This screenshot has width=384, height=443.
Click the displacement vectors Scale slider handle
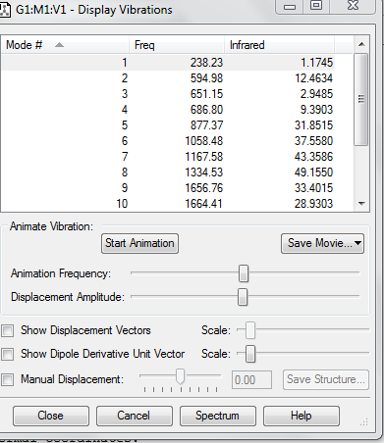pyautogui.click(x=250, y=330)
